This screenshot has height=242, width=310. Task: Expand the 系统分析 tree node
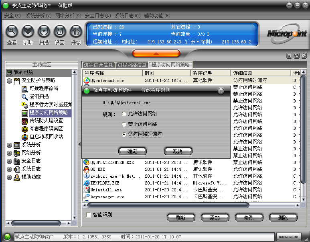point(9,145)
